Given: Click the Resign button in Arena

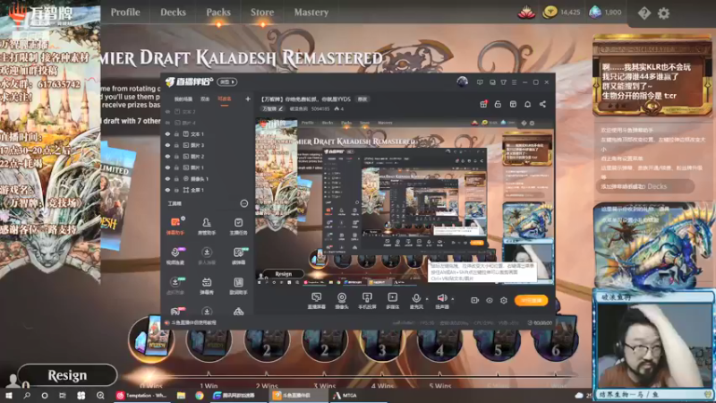Looking at the screenshot, I should pos(67,375).
